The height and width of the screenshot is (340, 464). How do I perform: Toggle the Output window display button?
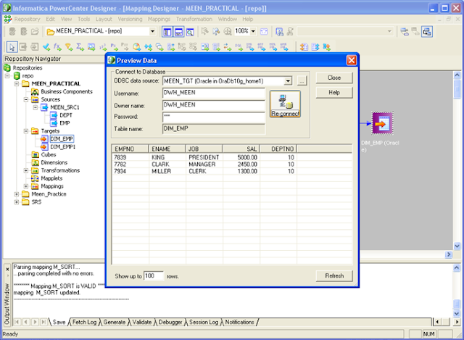178,31
